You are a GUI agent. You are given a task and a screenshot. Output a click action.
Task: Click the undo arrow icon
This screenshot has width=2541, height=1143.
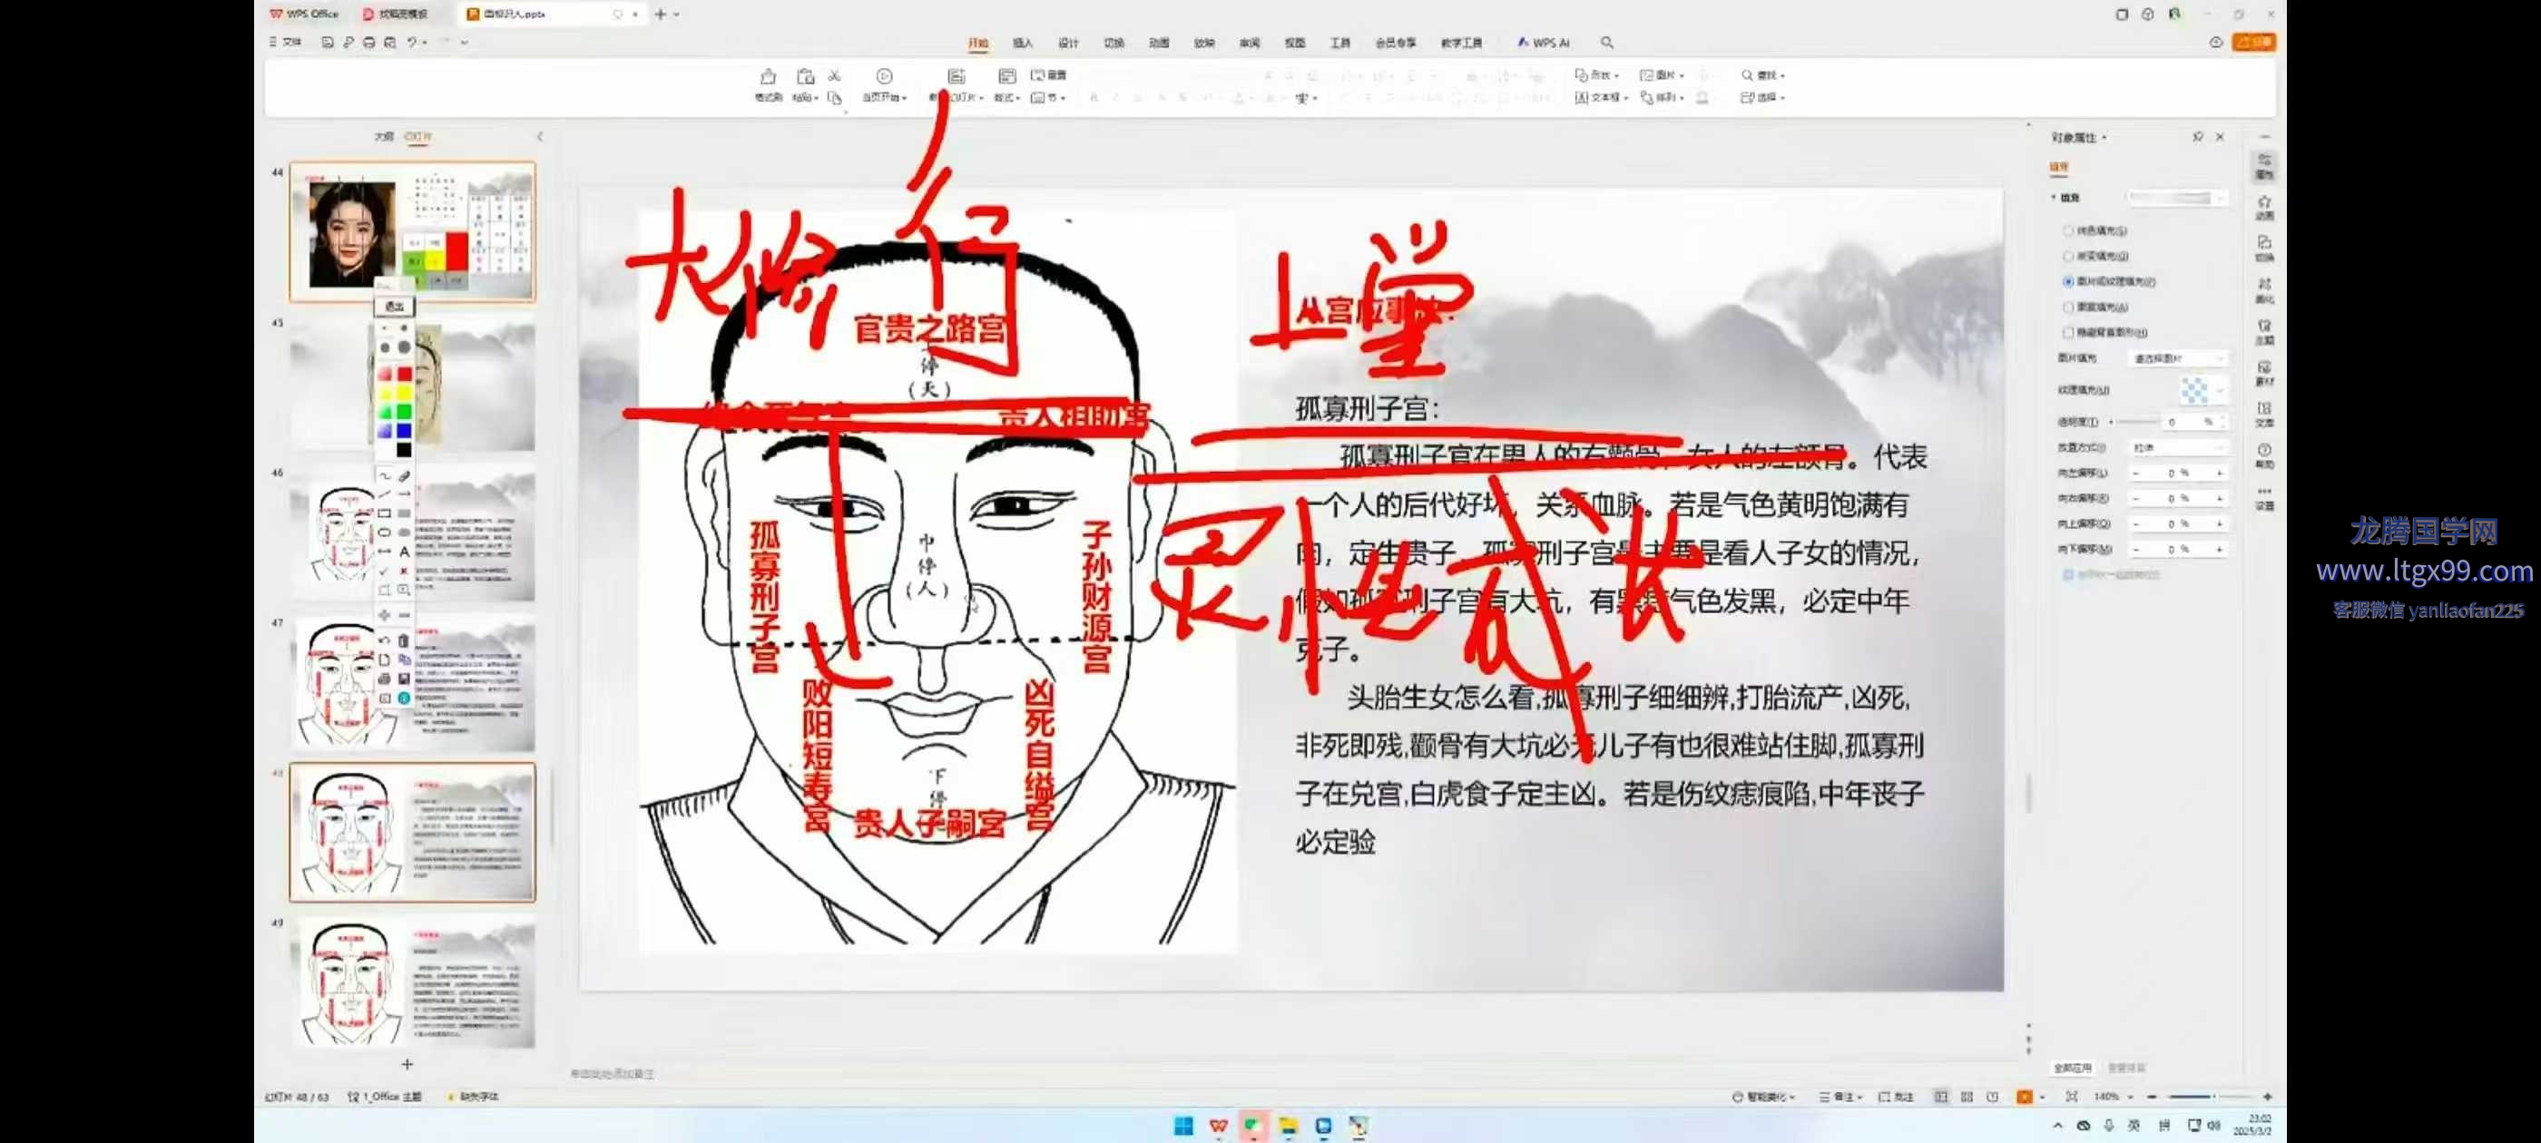(x=412, y=43)
